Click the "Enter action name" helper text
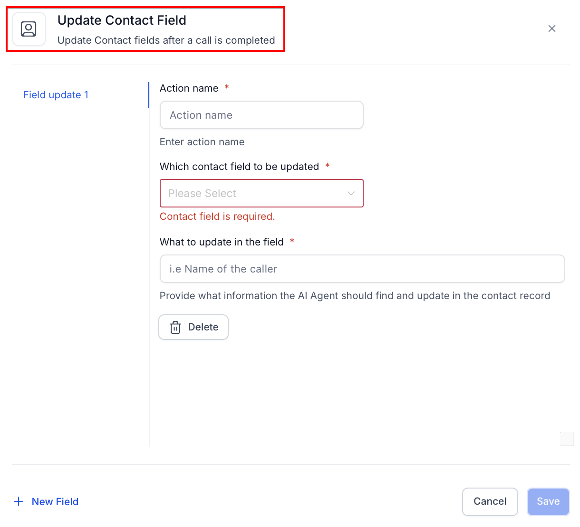Screen dimensions: 580x527 point(202,142)
